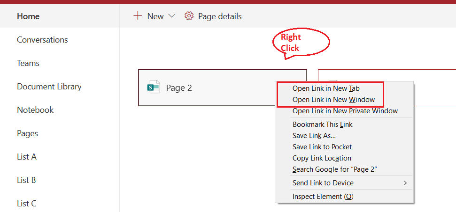Open List C in the sidebar
This screenshot has width=456, height=212.
click(26, 204)
